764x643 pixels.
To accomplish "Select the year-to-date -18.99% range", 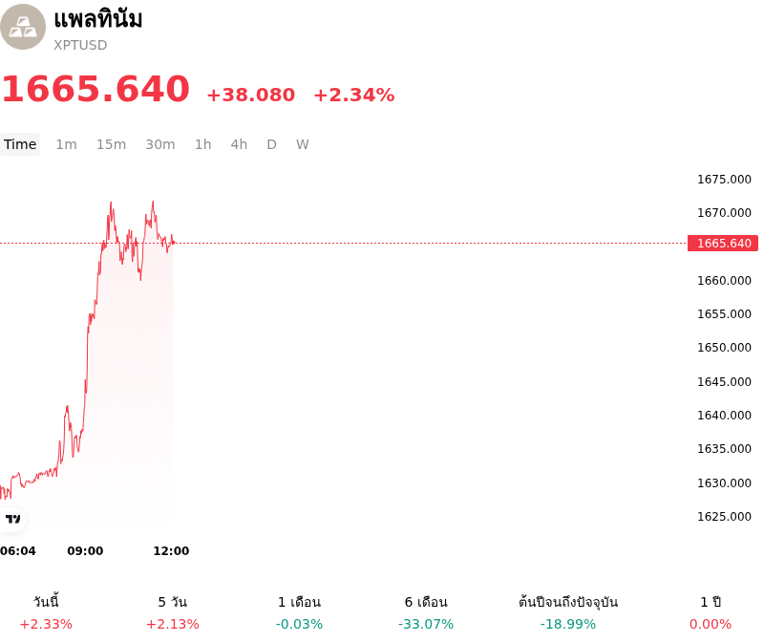I will [x=568, y=612].
